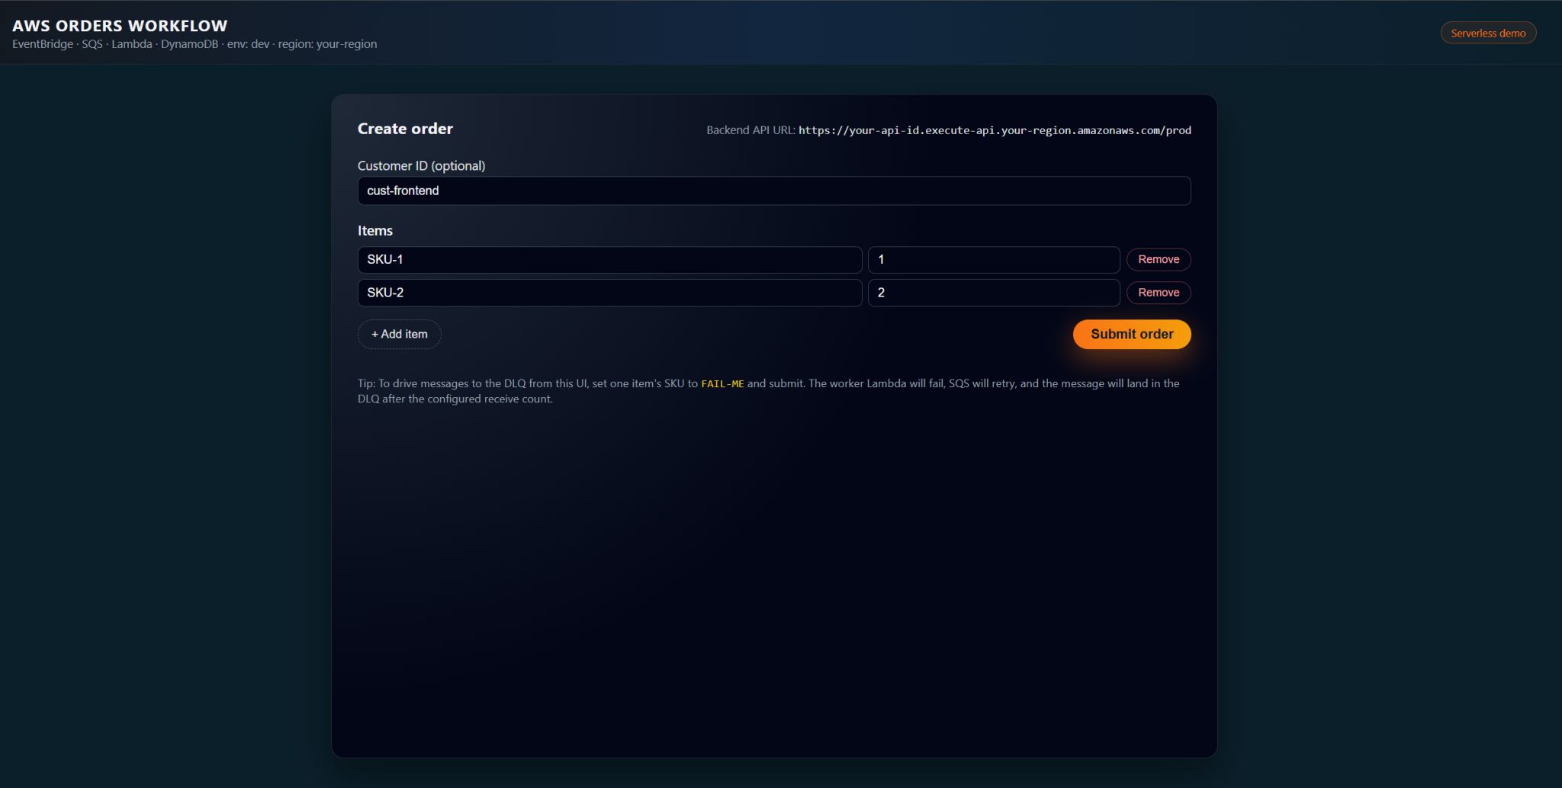Click the highlighted FAIL-ME code text
Screen dimensions: 1562x788
722,383
